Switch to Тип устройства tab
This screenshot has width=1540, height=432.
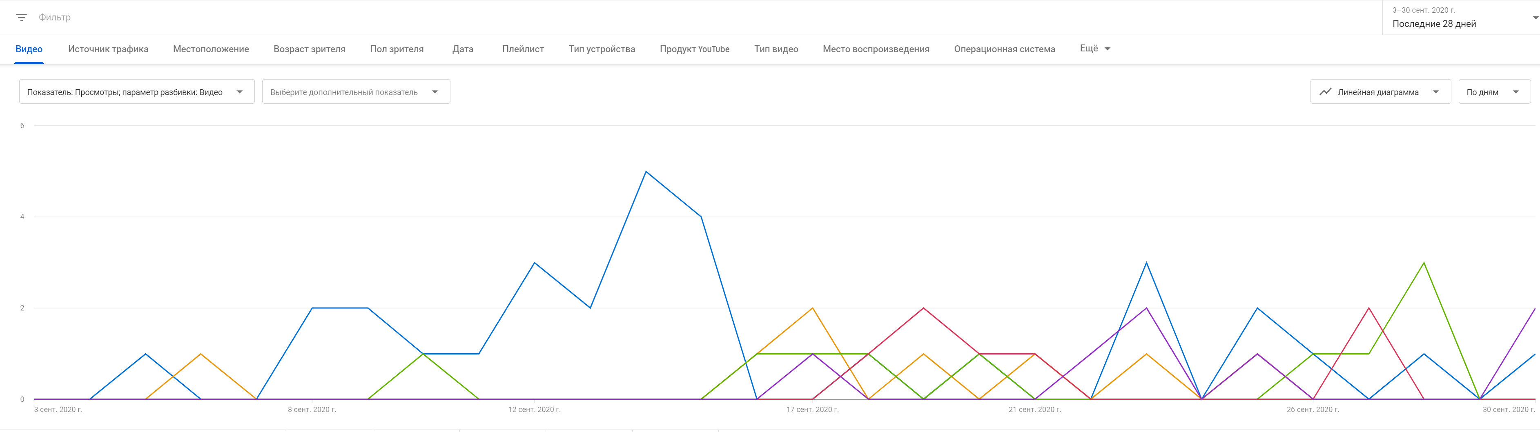tap(602, 49)
